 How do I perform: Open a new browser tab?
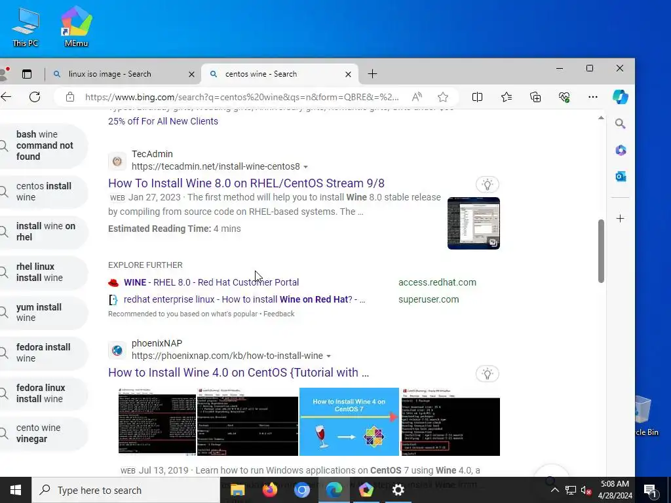tap(372, 74)
